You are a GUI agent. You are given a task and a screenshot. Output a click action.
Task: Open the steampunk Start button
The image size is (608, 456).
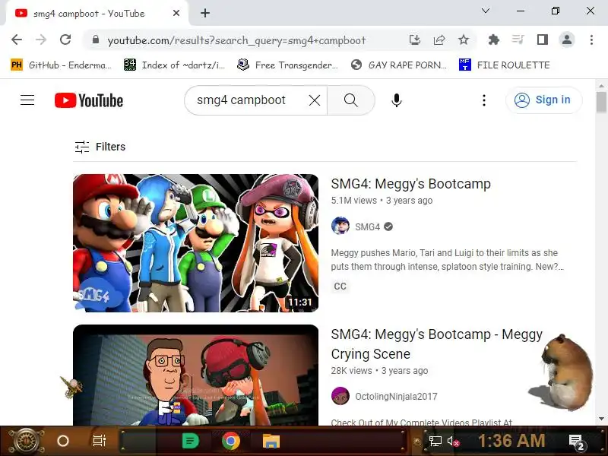click(26, 441)
